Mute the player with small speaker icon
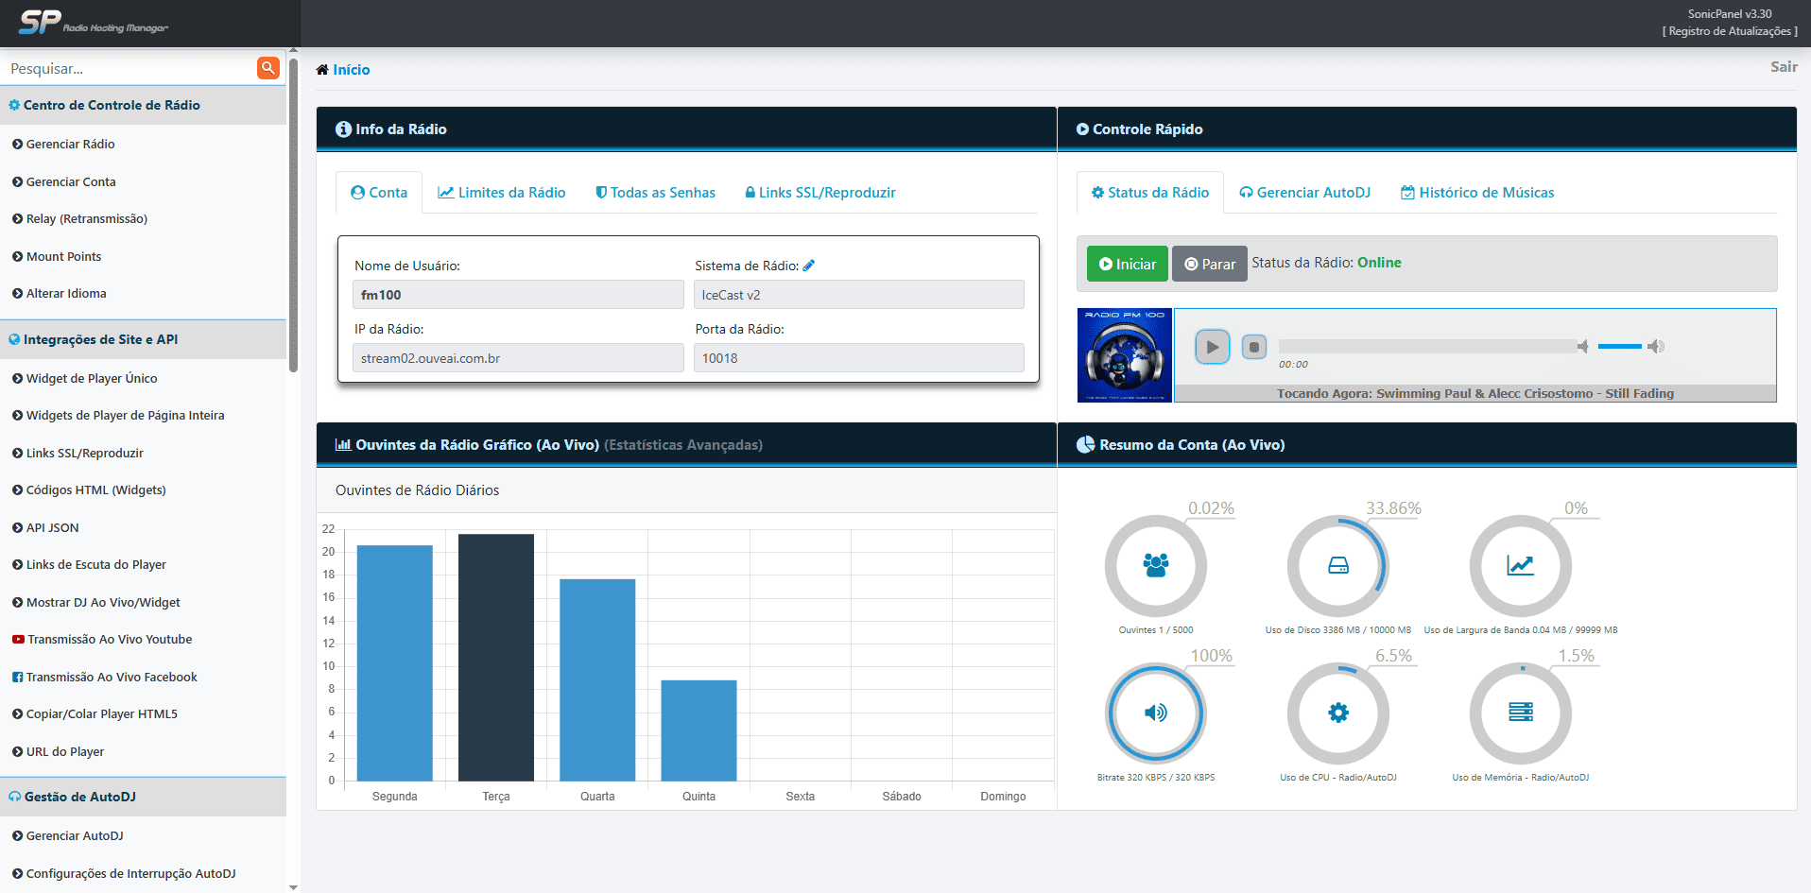This screenshot has height=893, width=1811. [x=1583, y=347]
